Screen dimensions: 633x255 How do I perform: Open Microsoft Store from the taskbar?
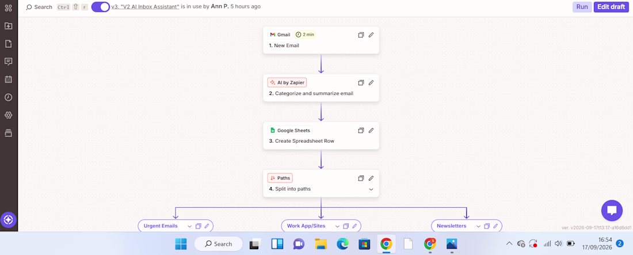(364, 243)
